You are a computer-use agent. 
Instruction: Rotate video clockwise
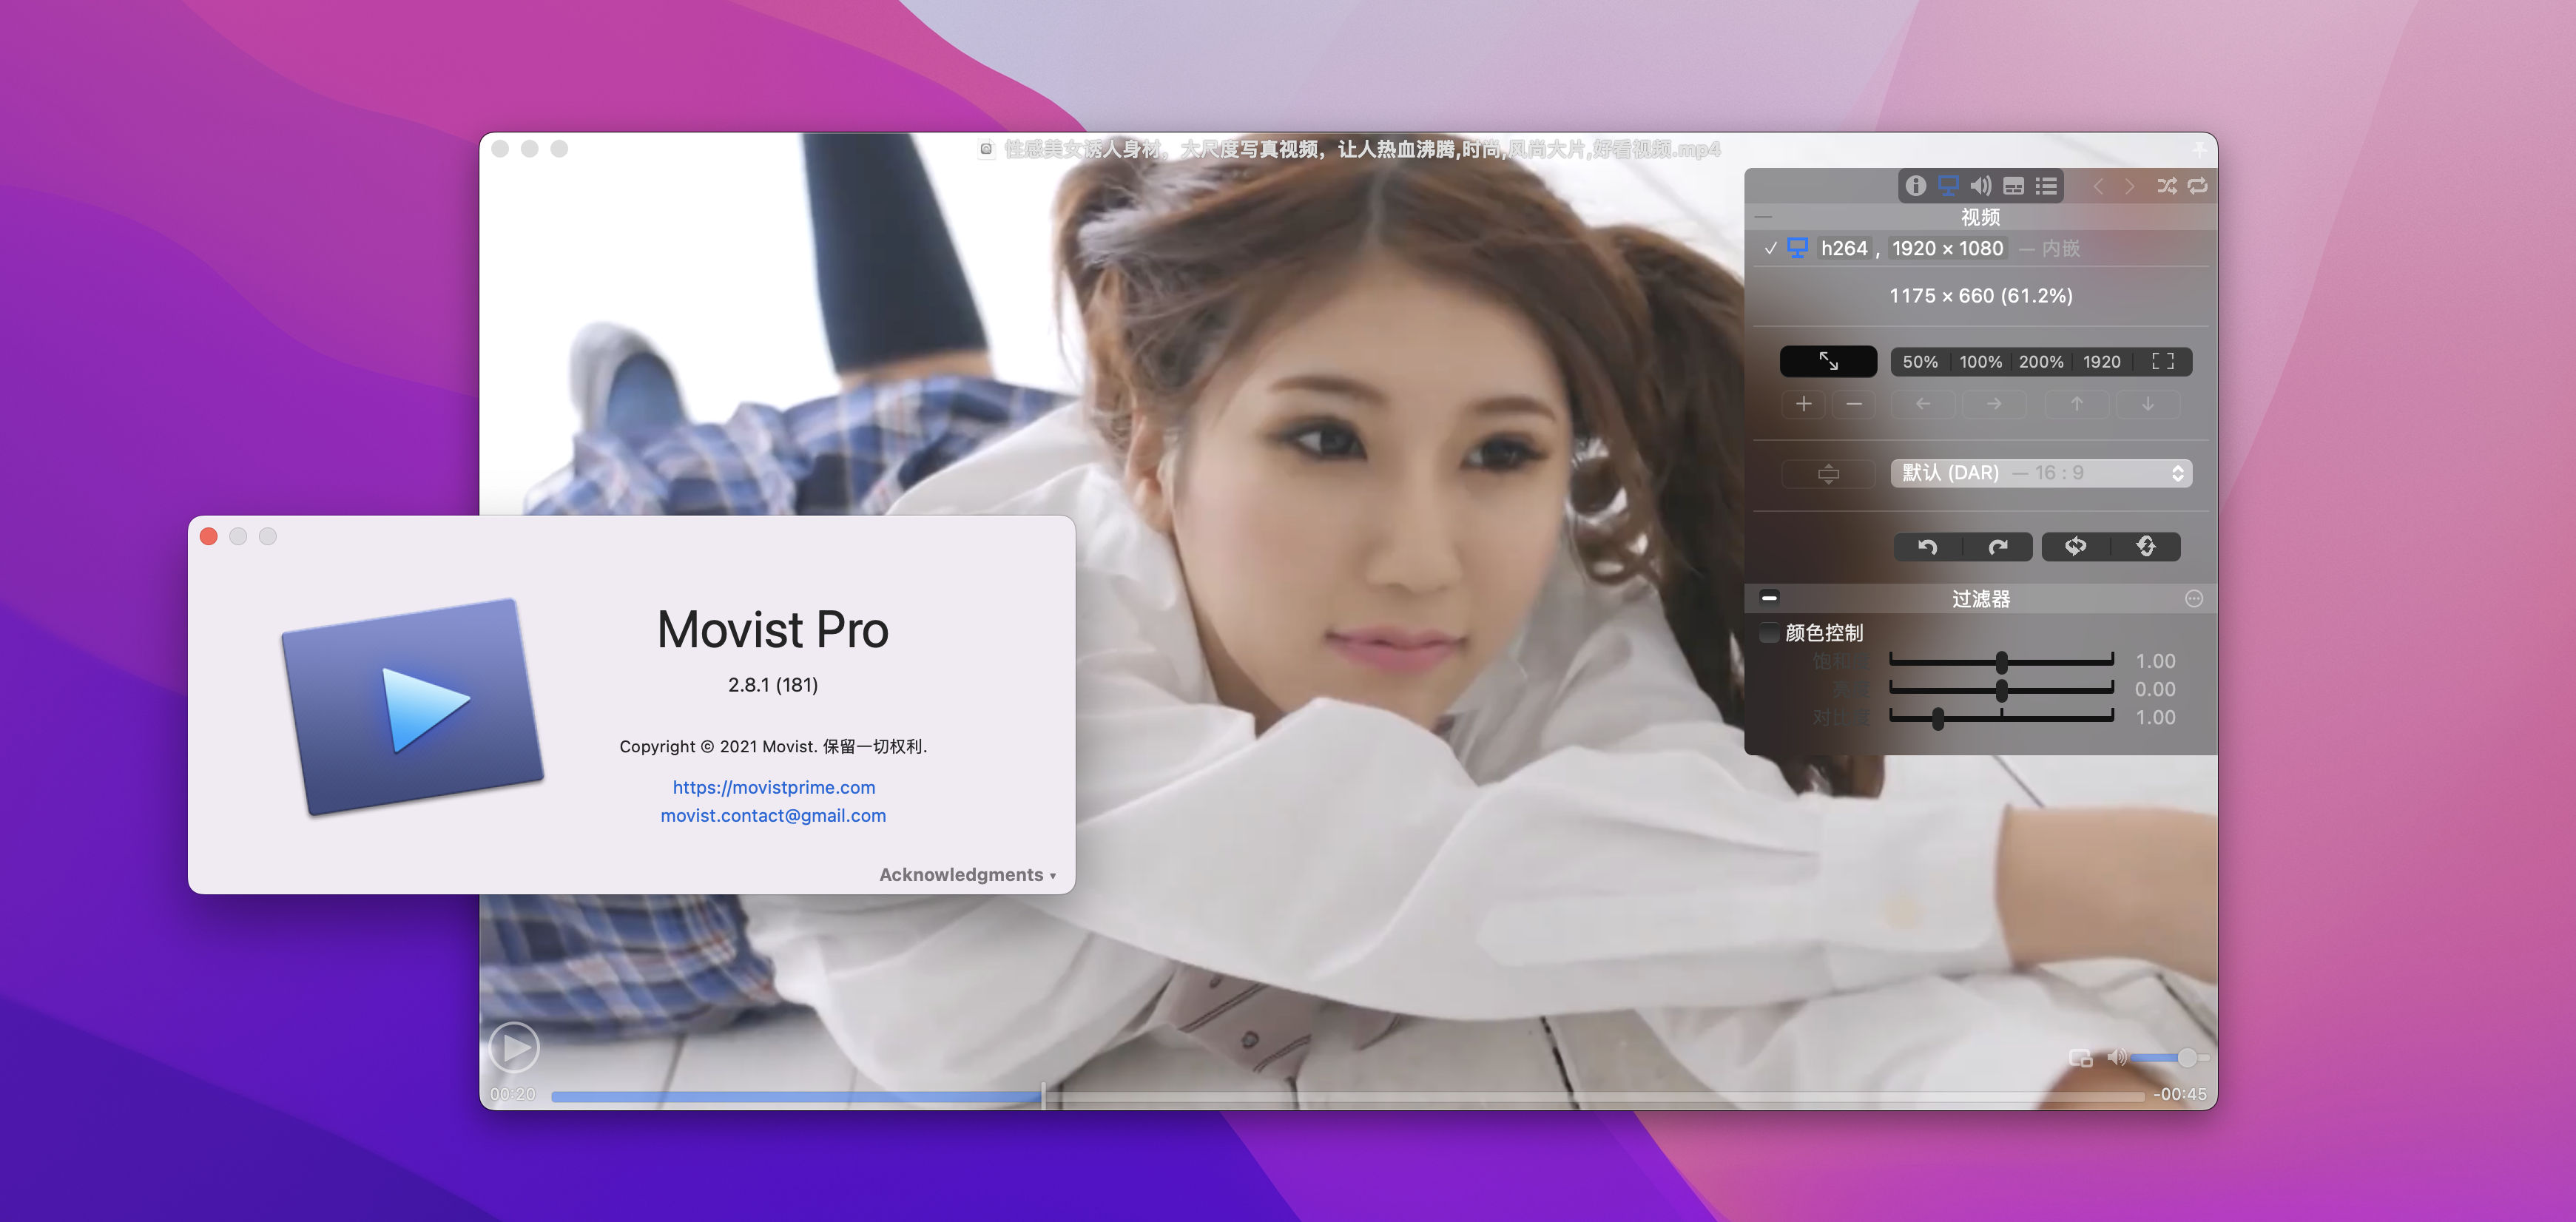[x=1998, y=547]
